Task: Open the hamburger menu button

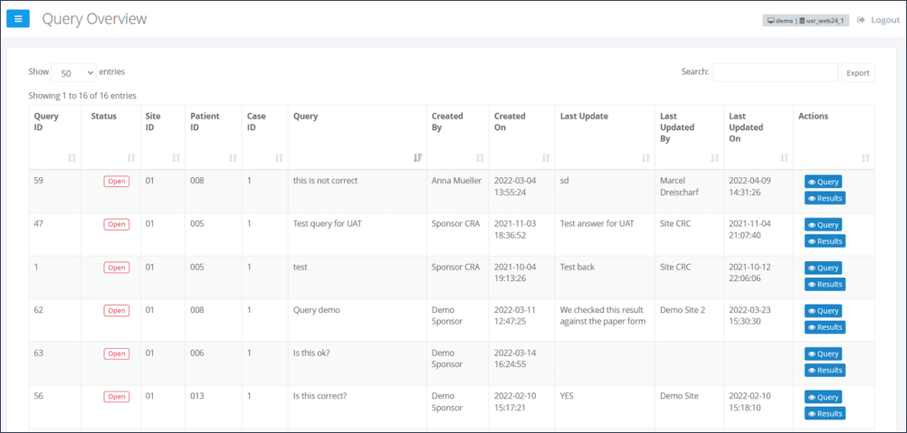Action: 19,19
